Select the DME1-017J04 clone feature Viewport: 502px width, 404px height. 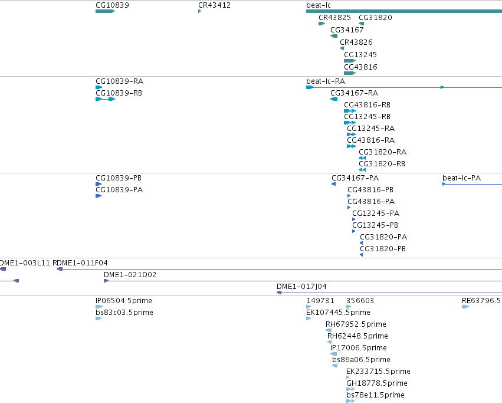click(389, 293)
